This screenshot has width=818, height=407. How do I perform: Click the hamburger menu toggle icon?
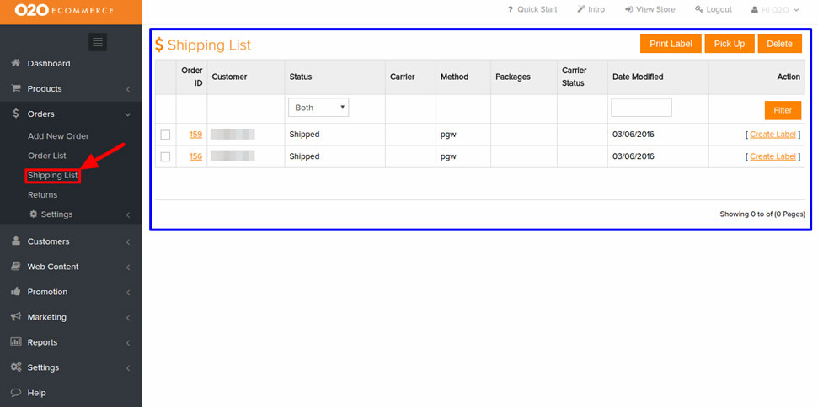pyautogui.click(x=98, y=41)
